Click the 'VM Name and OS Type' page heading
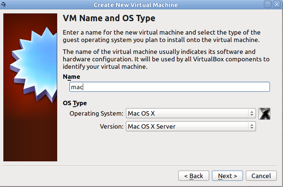This screenshot has width=283, height=187. 109,18
